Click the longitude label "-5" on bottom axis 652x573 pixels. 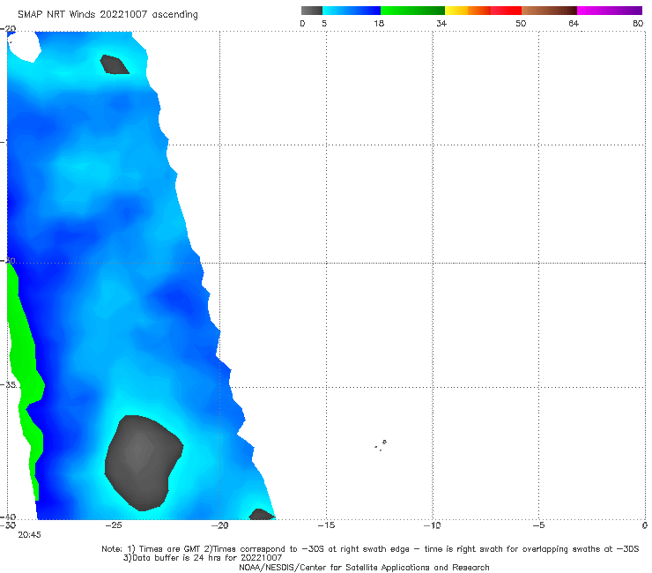[538, 525]
